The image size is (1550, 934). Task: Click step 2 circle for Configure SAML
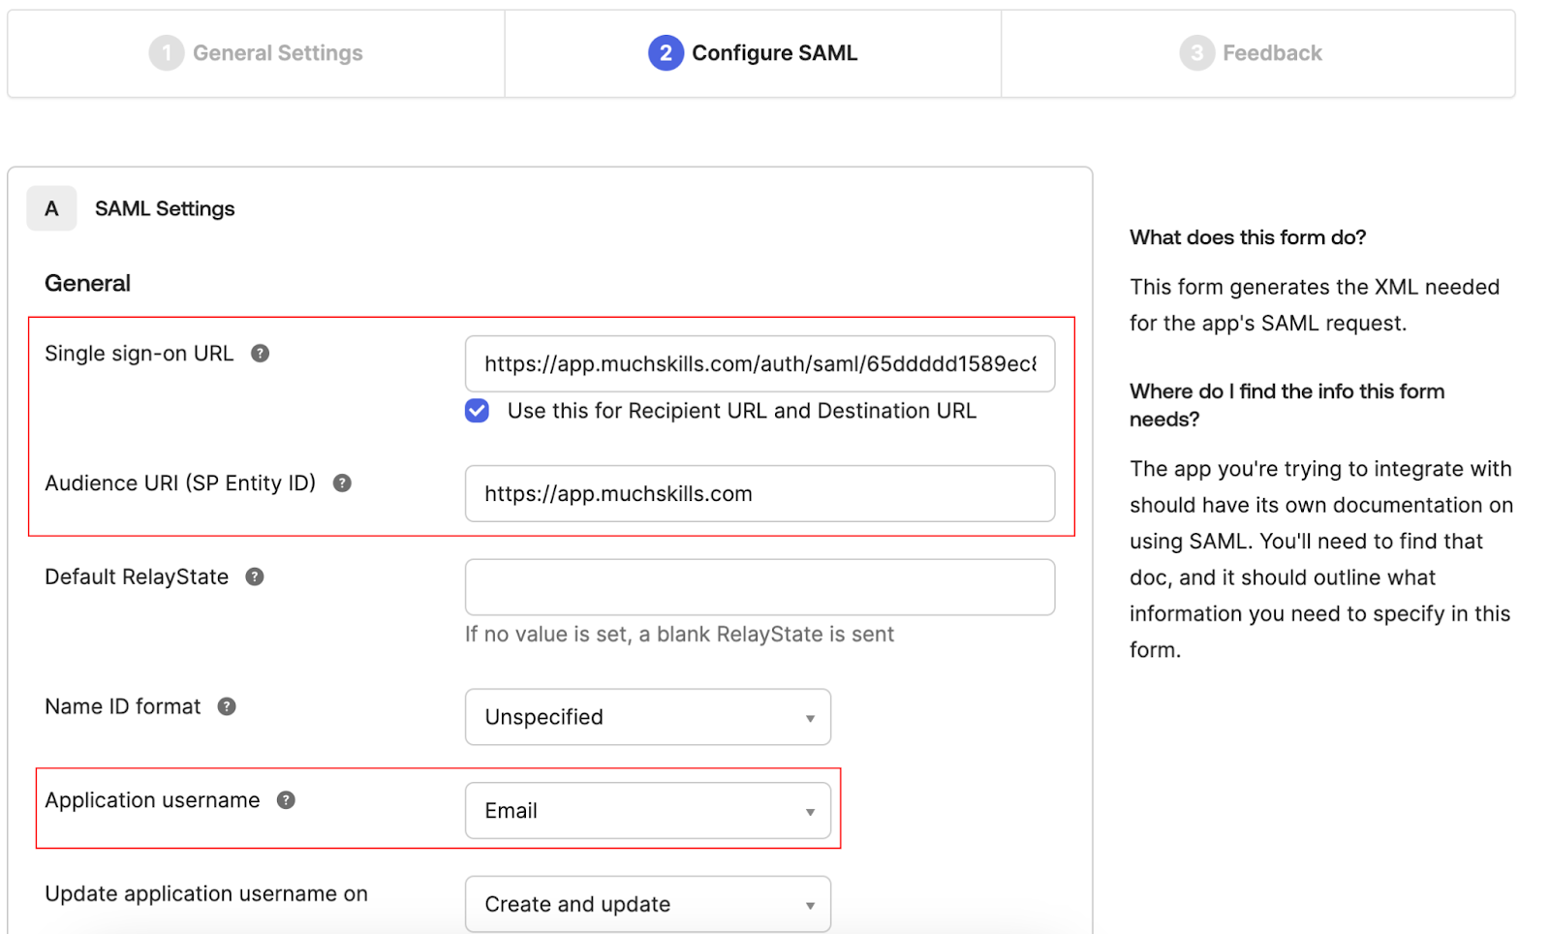point(666,53)
